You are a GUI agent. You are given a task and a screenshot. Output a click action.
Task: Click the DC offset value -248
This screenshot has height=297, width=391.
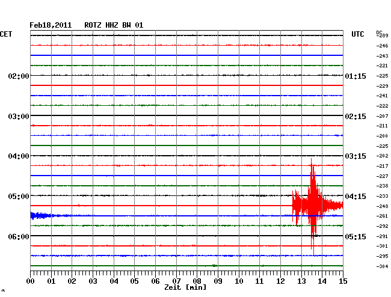click(x=382, y=206)
